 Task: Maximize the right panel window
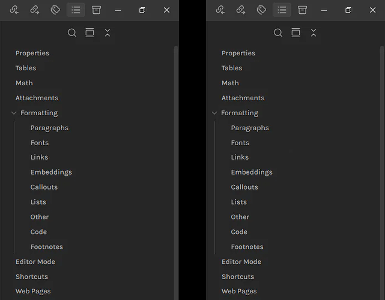[x=348, y=10]
